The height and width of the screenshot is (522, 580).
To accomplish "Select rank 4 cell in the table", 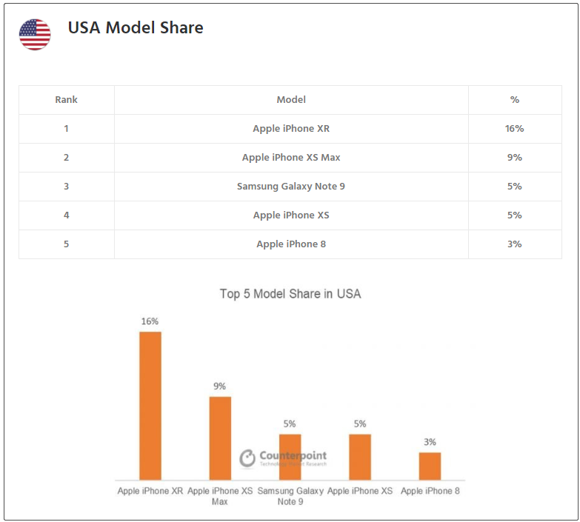I will coord(66,215).
